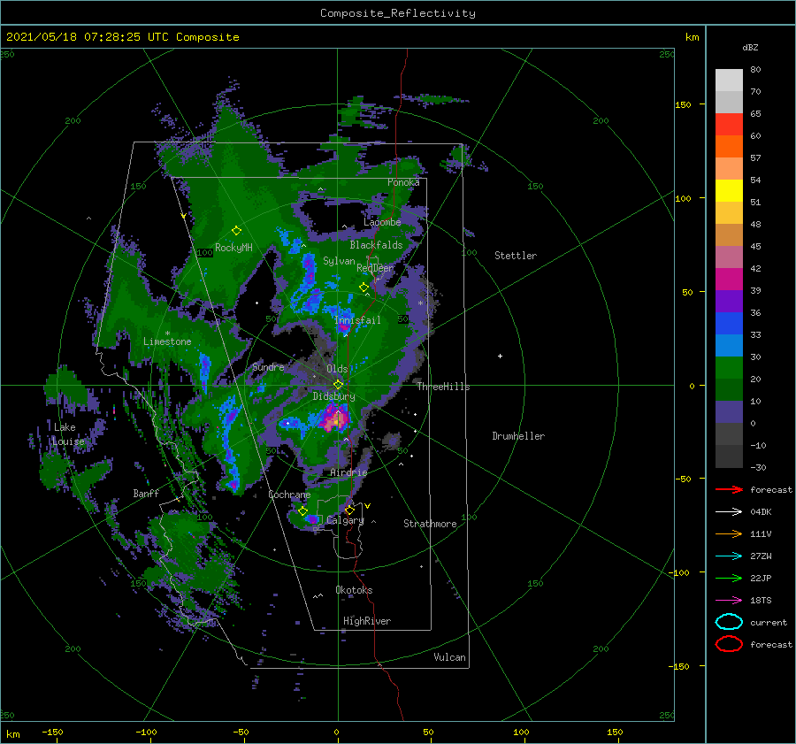Click the legend's -30 dBZ value label
Image resolution: width=796 pixels, height=744 pixels.
tap(758, 467)
